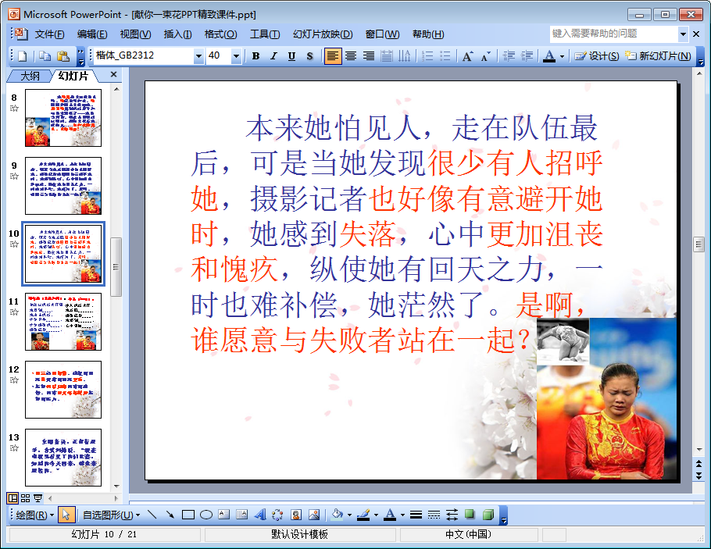Click the Fill Color paint bucket
The height and width of the screenshot is (549, 711).
pos(338,514)
